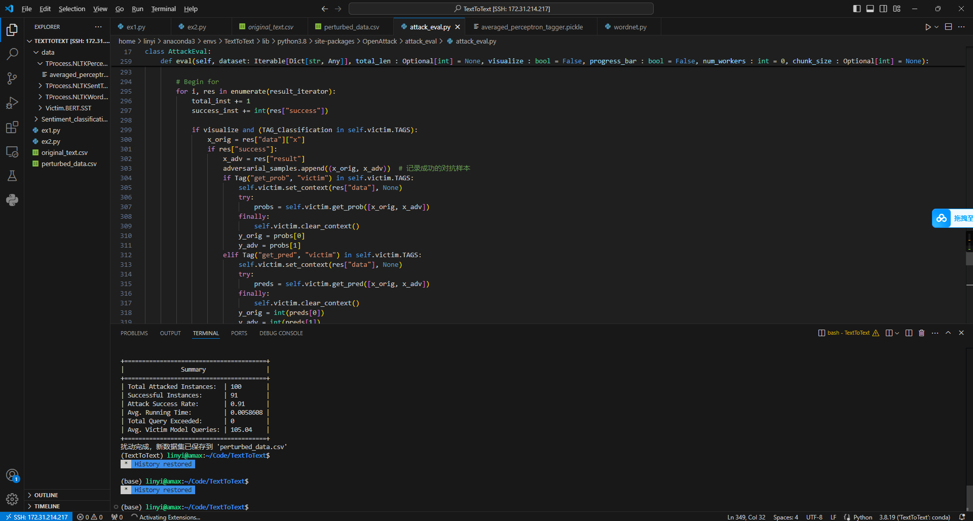The width and height of the screenshot is (973, 521).
Task: Open the Selection menu
Action: click(x=72, y=9)
